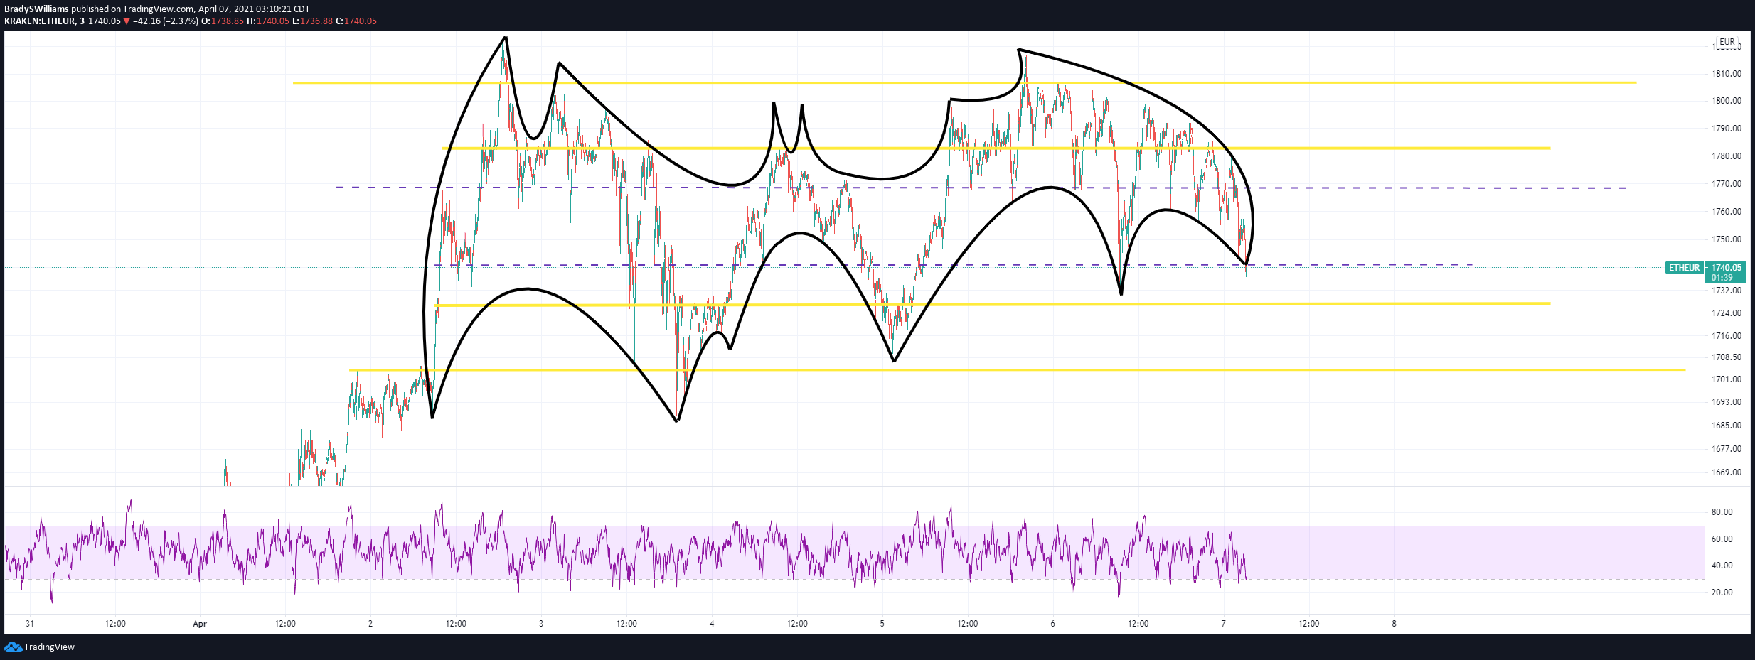Click the 1685.00 price axis label

[1727, 426]
